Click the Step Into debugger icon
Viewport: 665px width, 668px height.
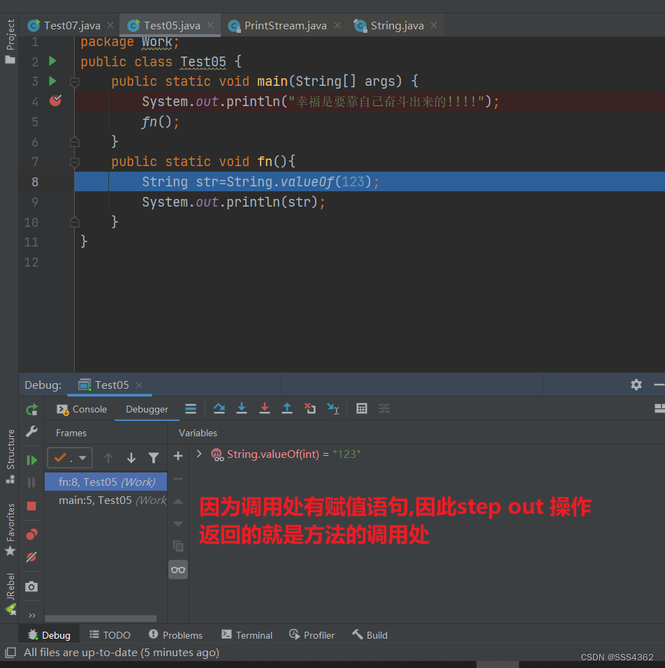click(242, 408)
